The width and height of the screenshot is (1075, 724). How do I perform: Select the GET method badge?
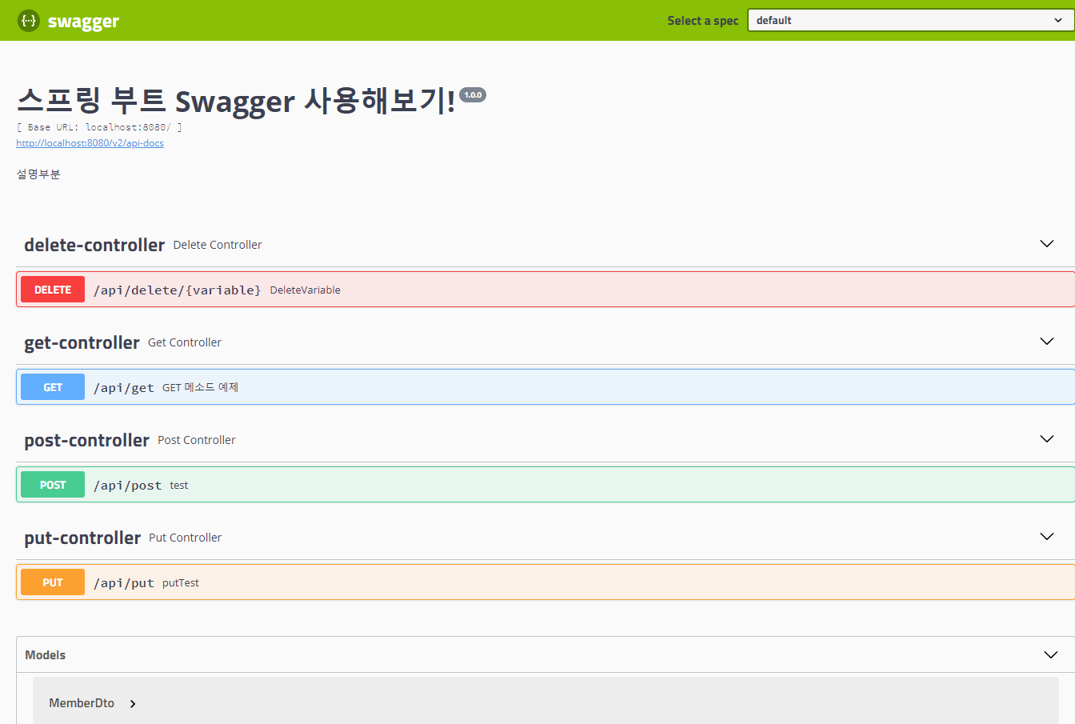[x=52, y=386]
